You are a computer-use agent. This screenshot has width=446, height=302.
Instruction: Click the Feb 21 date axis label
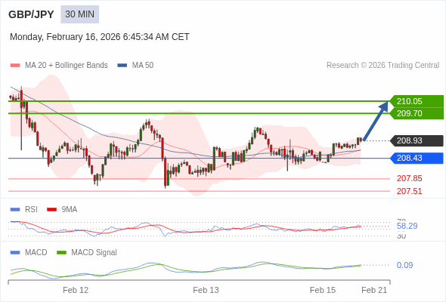tap(374, 290)
